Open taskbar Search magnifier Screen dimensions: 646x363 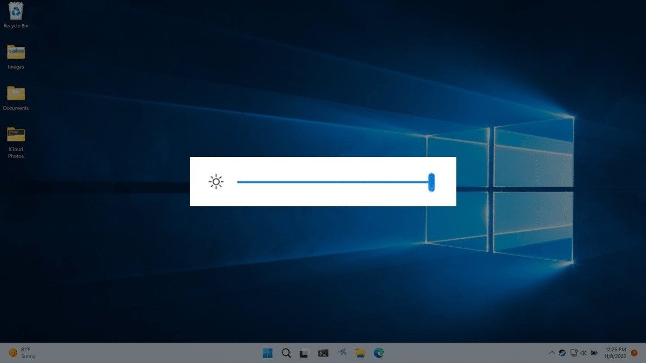point(286,353)
